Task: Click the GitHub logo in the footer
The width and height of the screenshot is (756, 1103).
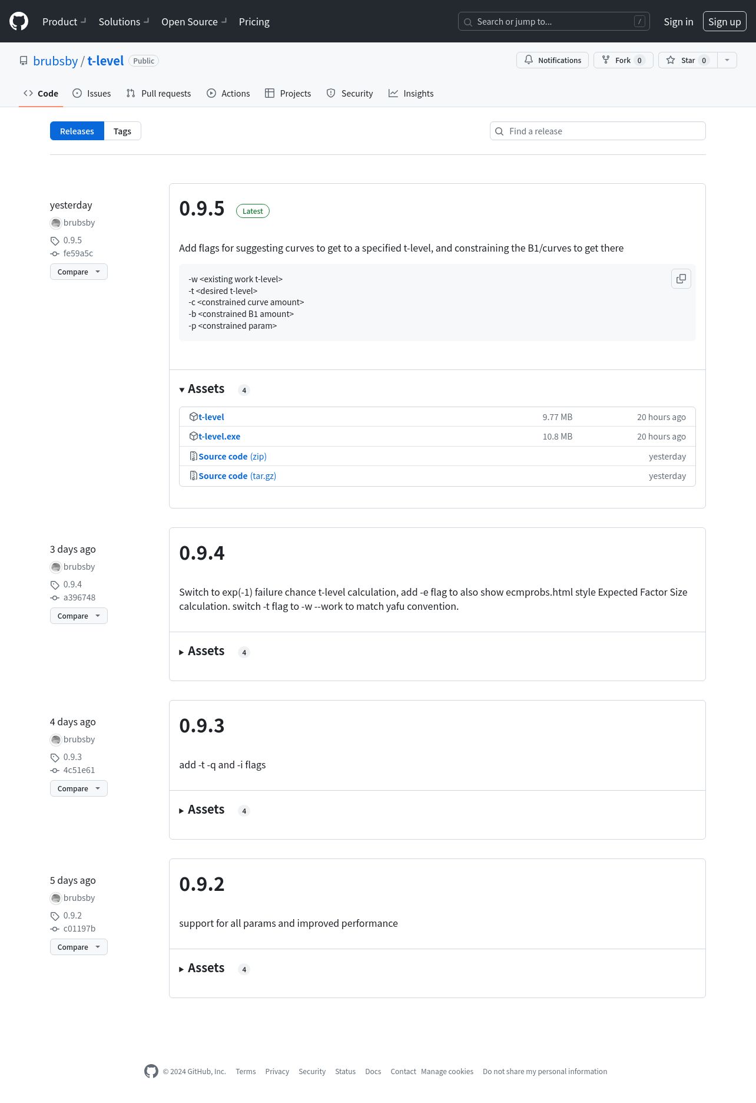Action: (151, 1071)
